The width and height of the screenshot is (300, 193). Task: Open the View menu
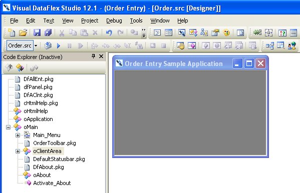click(x=68, y=20)
